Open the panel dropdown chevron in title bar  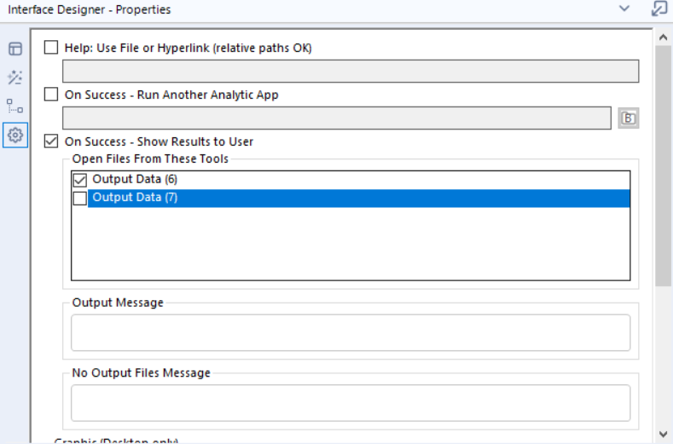624,9
